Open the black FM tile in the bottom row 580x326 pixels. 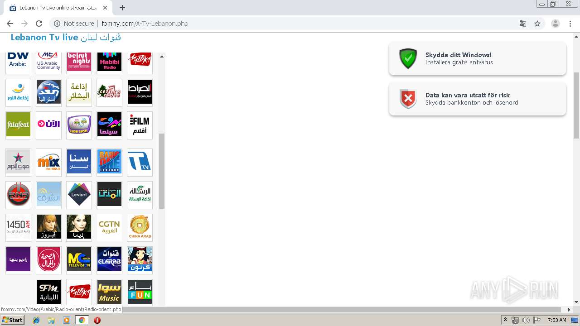click(48, 292)
